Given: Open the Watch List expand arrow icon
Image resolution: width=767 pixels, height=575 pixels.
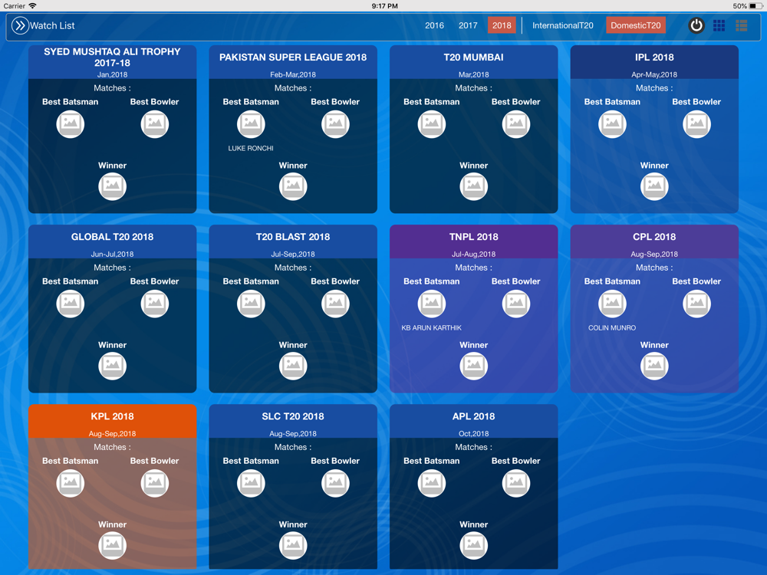Looking at the screenshot, I should point(20,25).
